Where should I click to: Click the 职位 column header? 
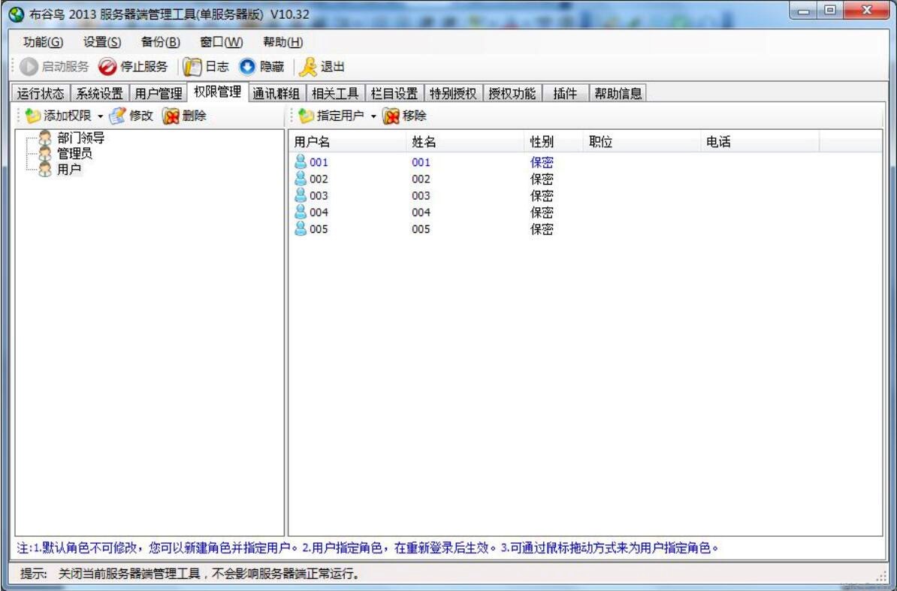point(643,142)
